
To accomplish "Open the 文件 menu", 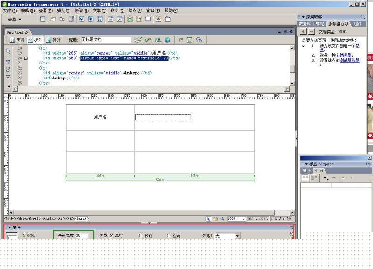I will (10, 10).
